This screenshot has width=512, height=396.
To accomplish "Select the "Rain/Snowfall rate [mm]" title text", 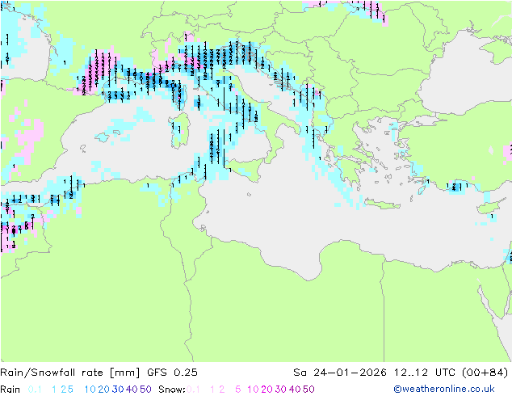I will point(69,373).
